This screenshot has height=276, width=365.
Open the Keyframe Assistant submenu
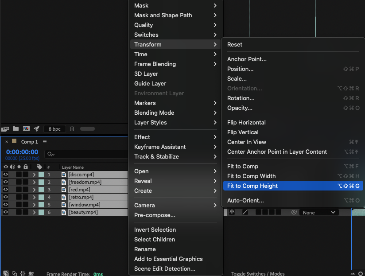(x=175, y=147)
